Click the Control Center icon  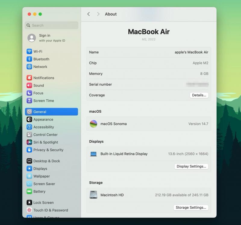point(29,135)
